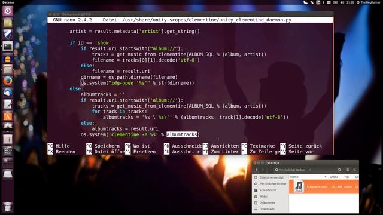Open the mail envelope indicator in the top panel
Image resolution: width=383 pixels, height=215 pixels.
tap(329, 2)
